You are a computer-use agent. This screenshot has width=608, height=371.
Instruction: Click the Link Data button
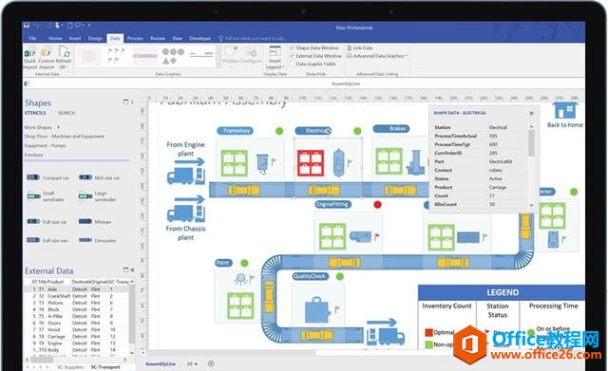click(359, 47)
